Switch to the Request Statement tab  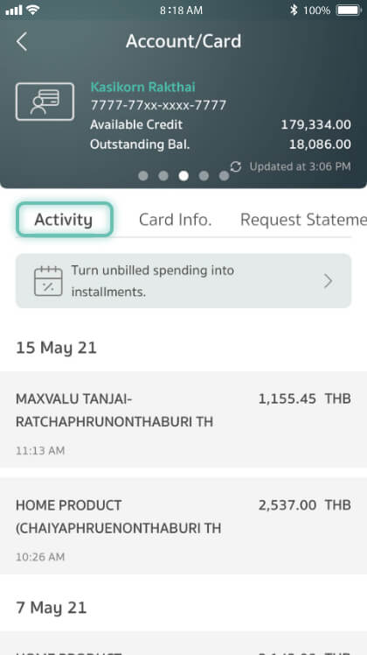pos(303,220)
